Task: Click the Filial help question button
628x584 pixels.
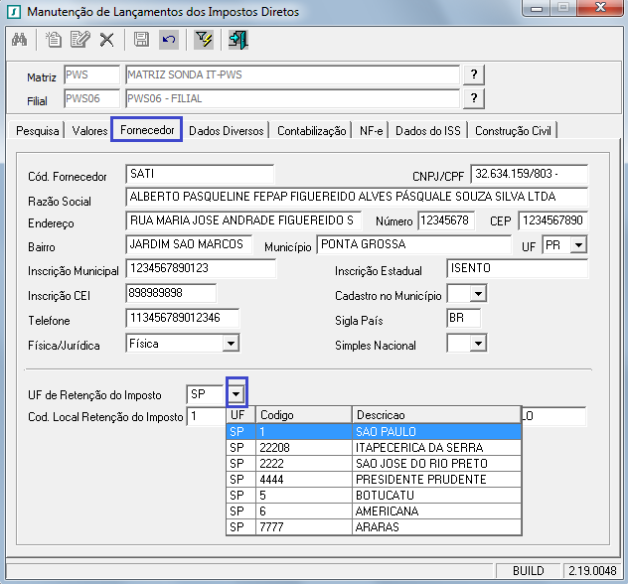Action: (475, 97)
